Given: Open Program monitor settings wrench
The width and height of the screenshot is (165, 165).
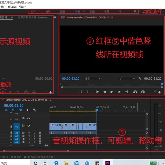Looking at the screenshot, I should tap(140, 78).
